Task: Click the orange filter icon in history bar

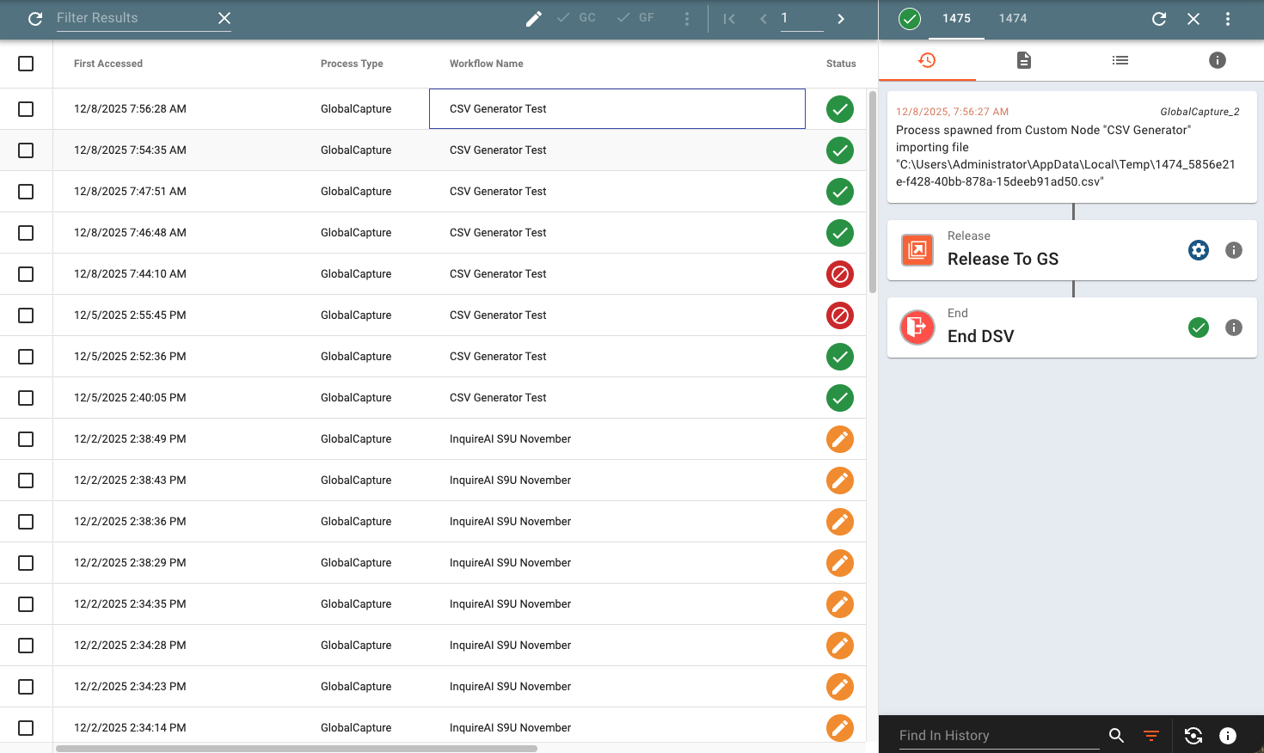Action: pyautogui.click(x=1151, y=735)
